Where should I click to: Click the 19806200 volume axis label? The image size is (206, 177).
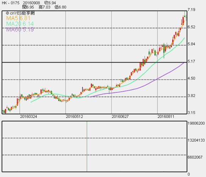[x=196, y=123]
